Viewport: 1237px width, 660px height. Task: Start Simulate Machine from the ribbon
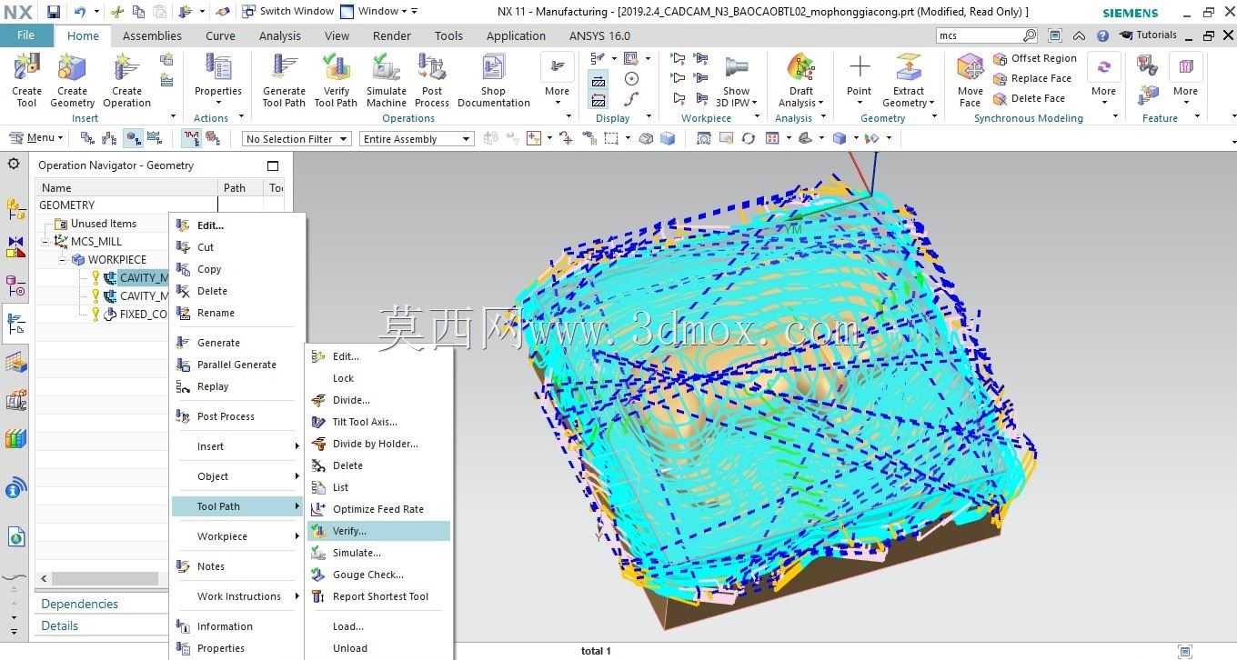click(387, 80)
